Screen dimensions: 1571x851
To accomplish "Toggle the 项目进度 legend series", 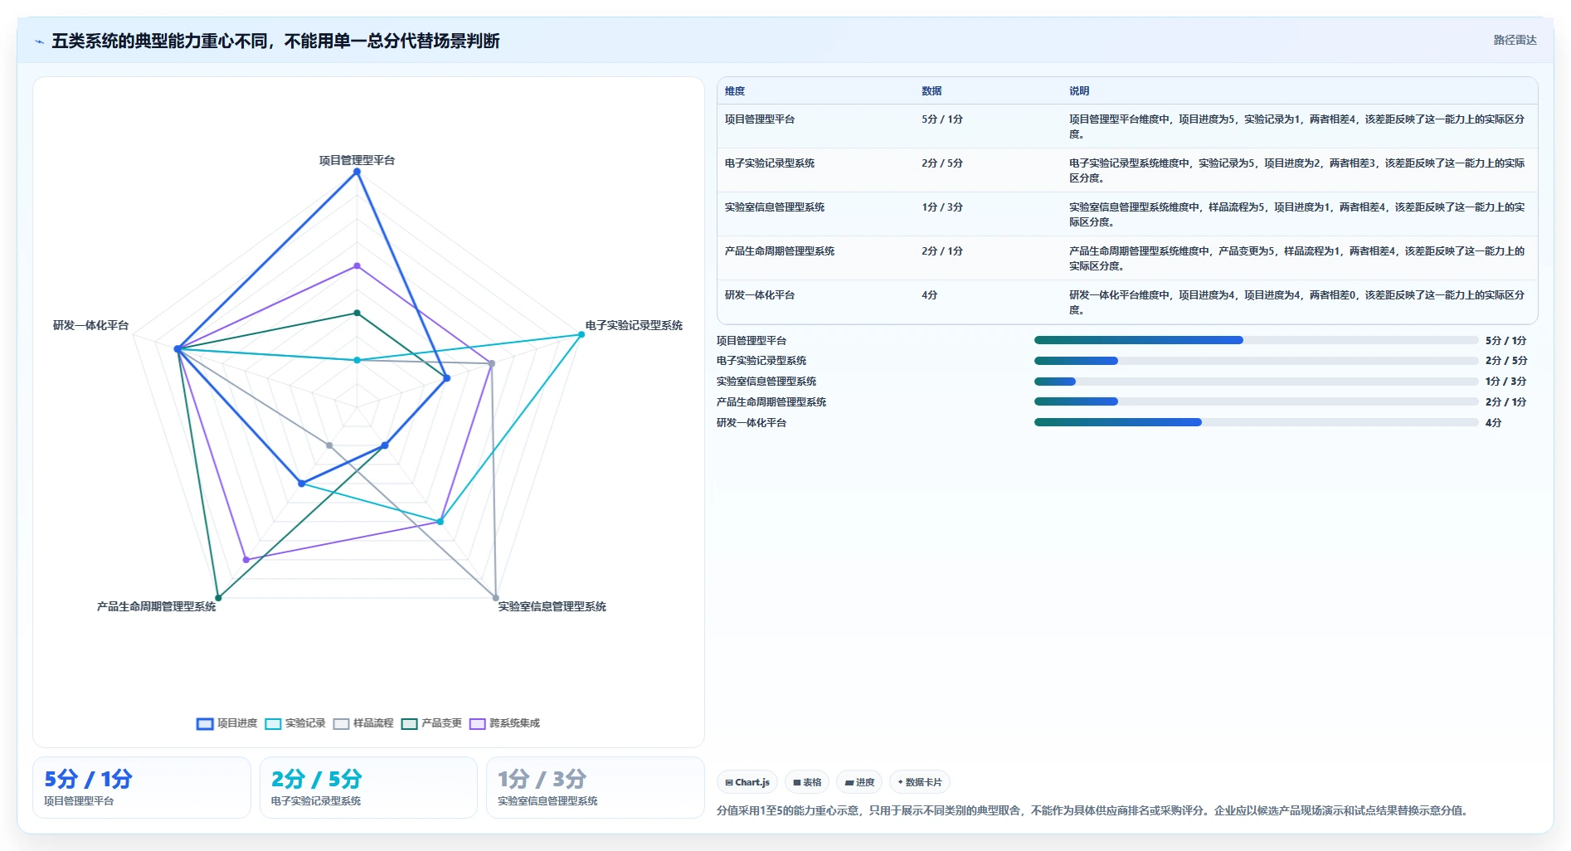I will pos(227,723).
